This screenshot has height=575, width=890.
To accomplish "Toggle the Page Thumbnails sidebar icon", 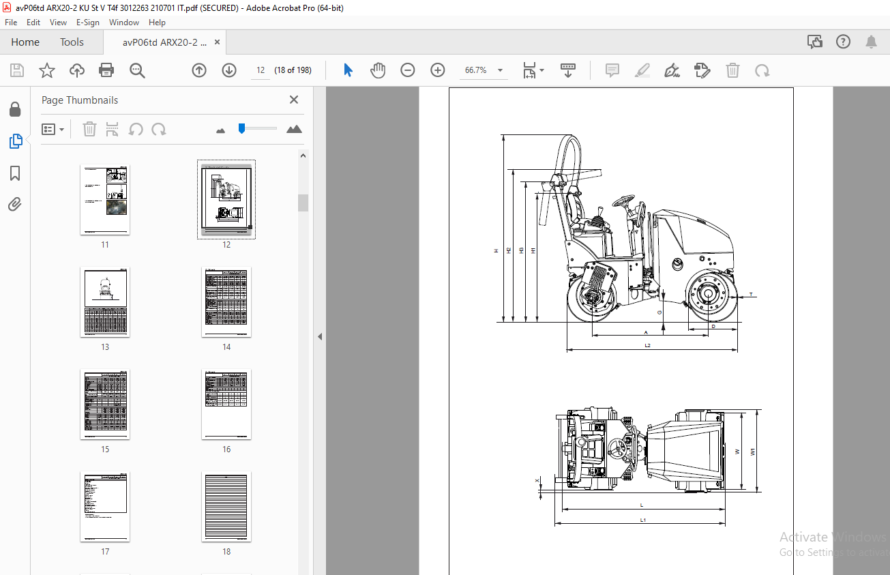I will [x=15, y=141].
